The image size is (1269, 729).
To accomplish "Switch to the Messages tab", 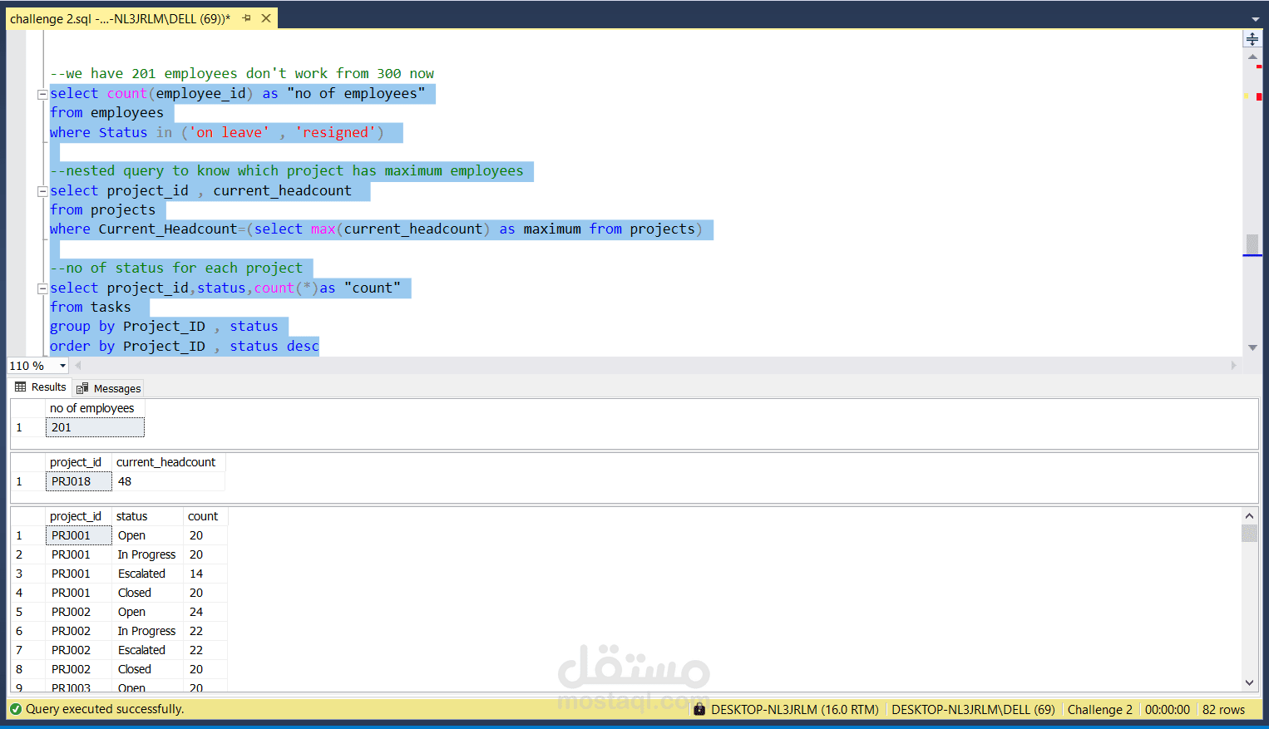I will (109, 388).
